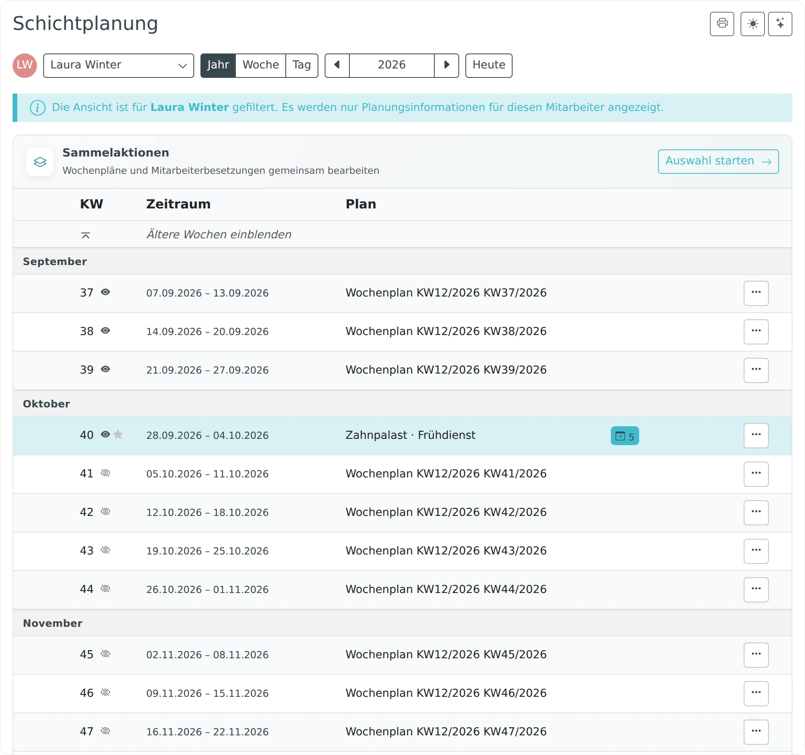Click the calendar badge showing 5
The image size is (805, 755).
tap(625, 436)
